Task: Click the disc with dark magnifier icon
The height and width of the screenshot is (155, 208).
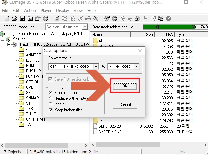Action: coord(115,18)
